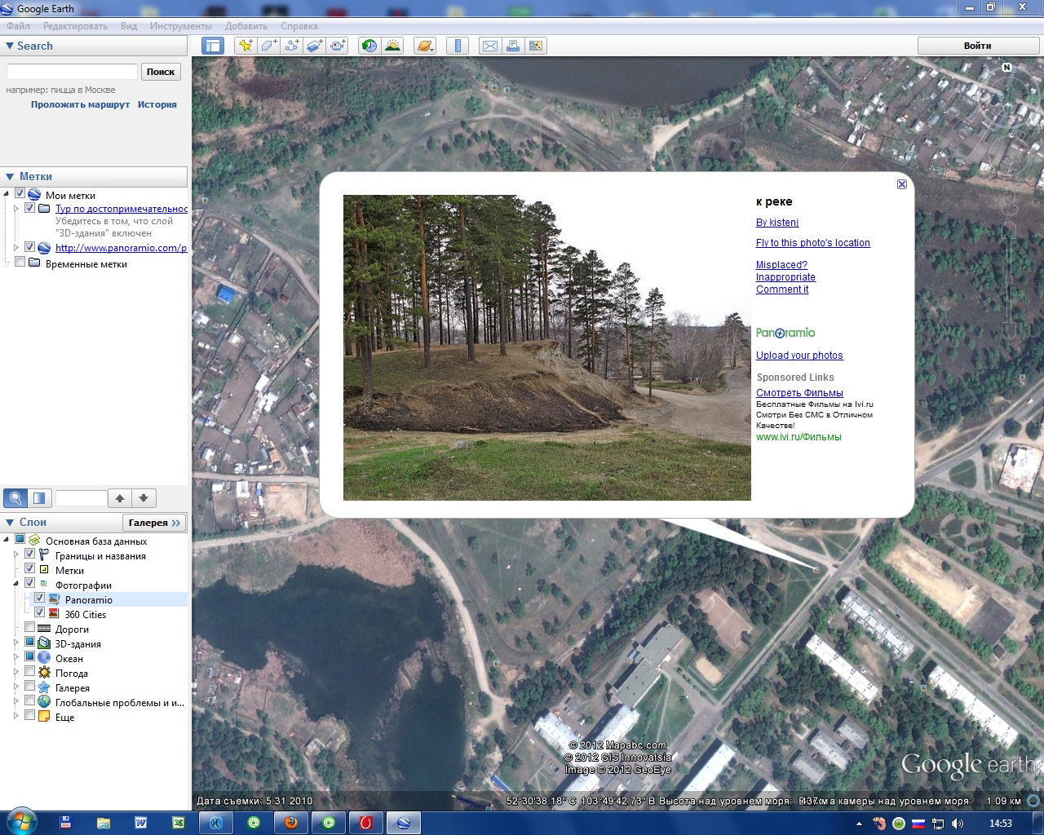The height and width of the screenshot is (835, 1044).
Task: Click the "Fly to this photo's location" link
Action: coord(812,243)
